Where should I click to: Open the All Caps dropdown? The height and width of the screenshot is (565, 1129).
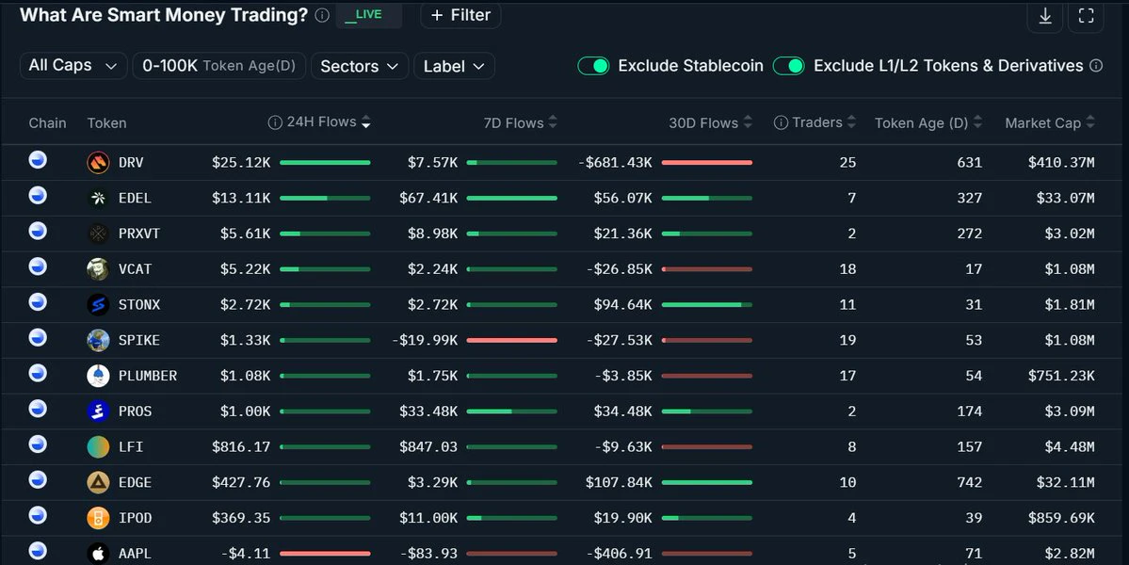click(73, 66)
